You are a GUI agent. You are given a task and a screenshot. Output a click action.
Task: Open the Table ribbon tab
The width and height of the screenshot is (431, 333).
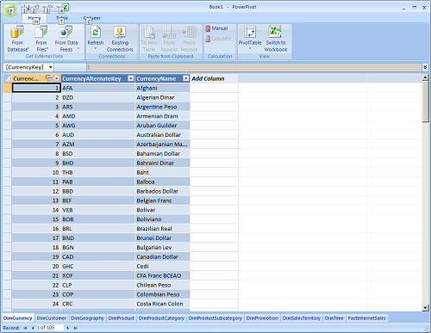coord(62,18)
